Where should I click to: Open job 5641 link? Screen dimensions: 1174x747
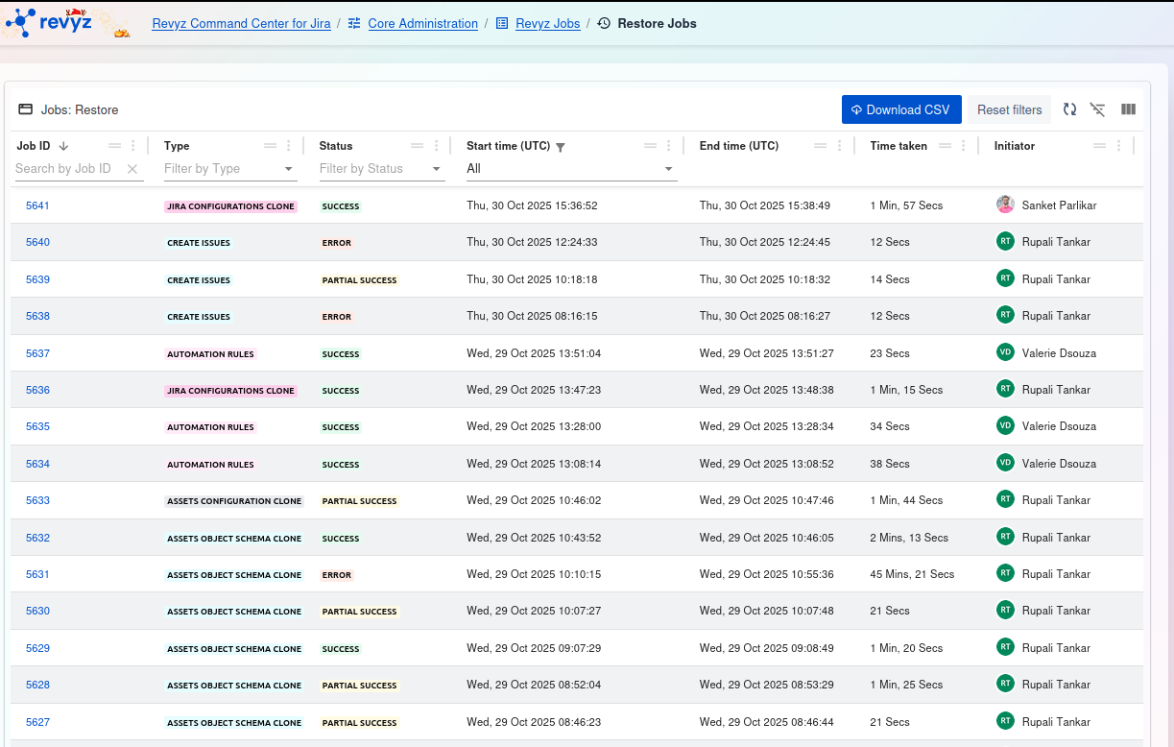pos(37,205)
